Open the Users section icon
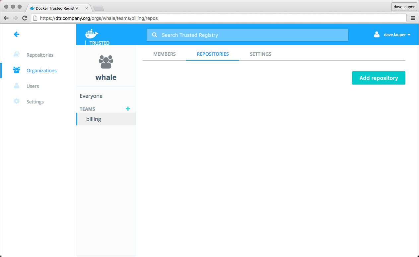Screen dimensions: 419x257 (x=17, y=86)
